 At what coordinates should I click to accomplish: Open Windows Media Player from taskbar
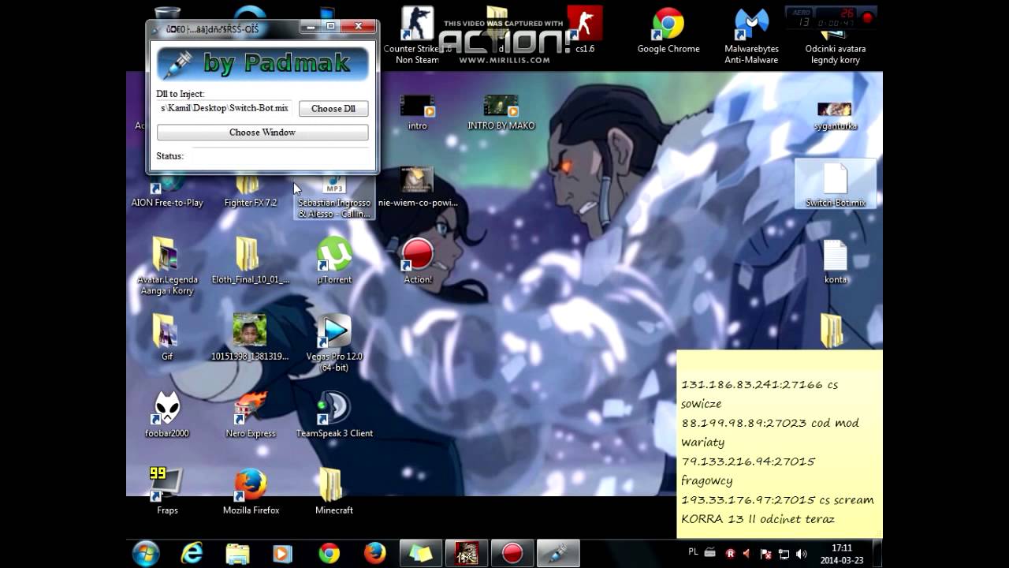point(283,553)
